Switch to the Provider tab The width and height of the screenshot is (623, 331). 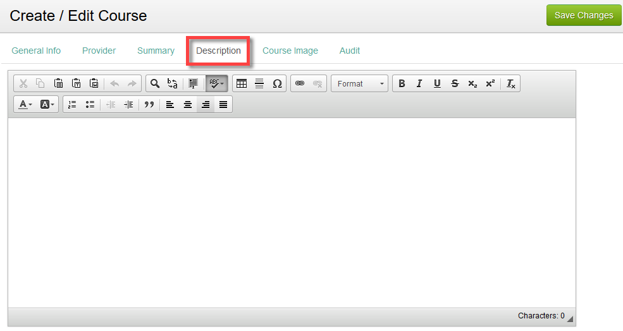click(x=99, y=51)
